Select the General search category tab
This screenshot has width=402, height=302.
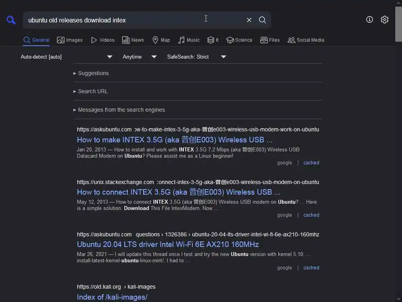point(36,40)
